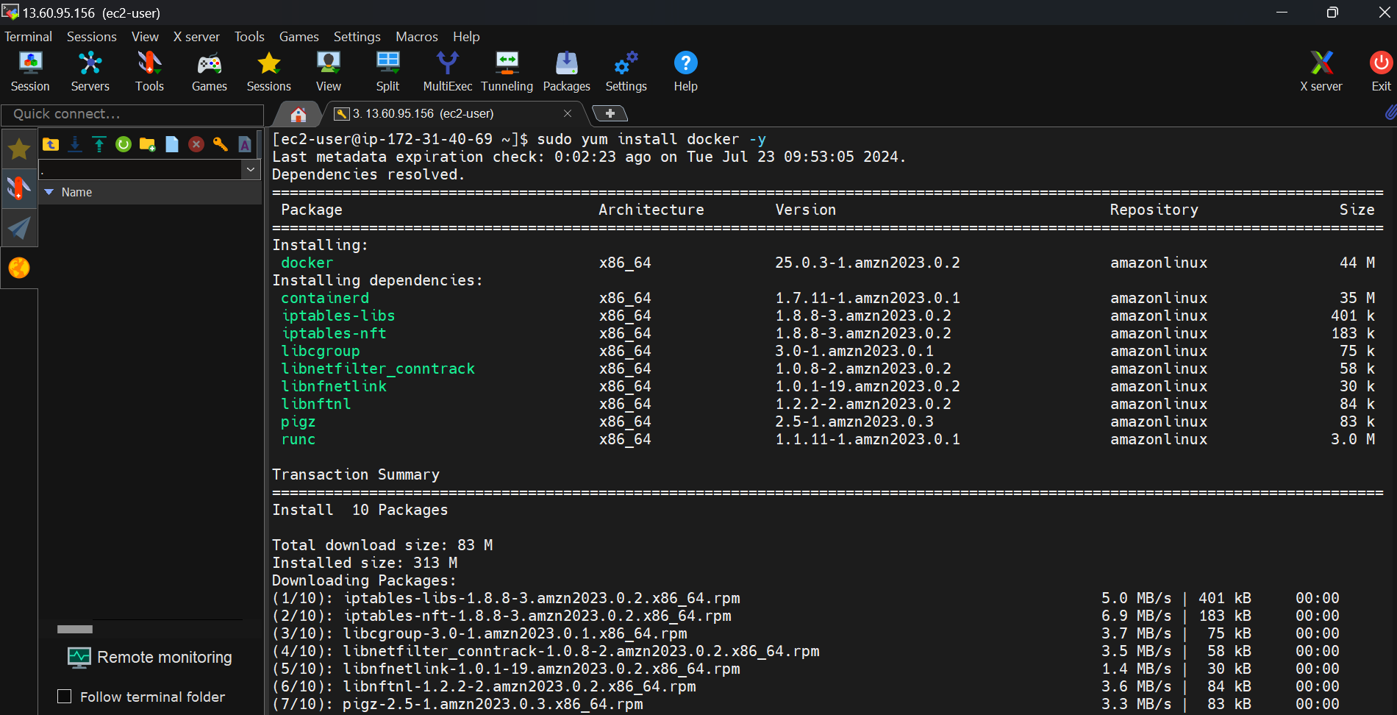1397x715 pixels.
Task: Close the 13.60.95.156 session tab
Action: [x=568, y=113]
